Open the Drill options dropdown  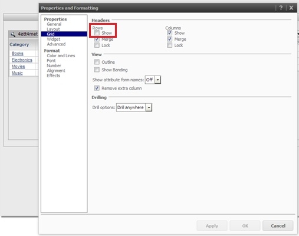click(x=149, y=107)
